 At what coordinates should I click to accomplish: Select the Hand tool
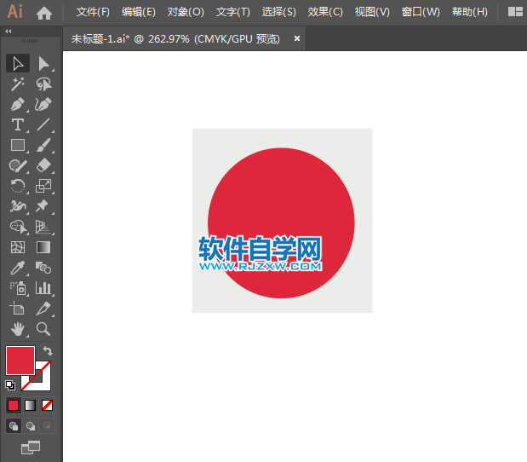point(17,329)
